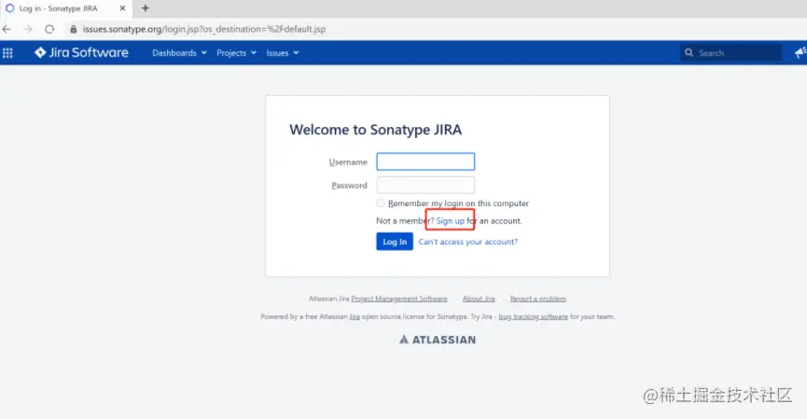Screen dimensions: 807x419
Task: Open the app switcher grid icon
Action: 7,52
